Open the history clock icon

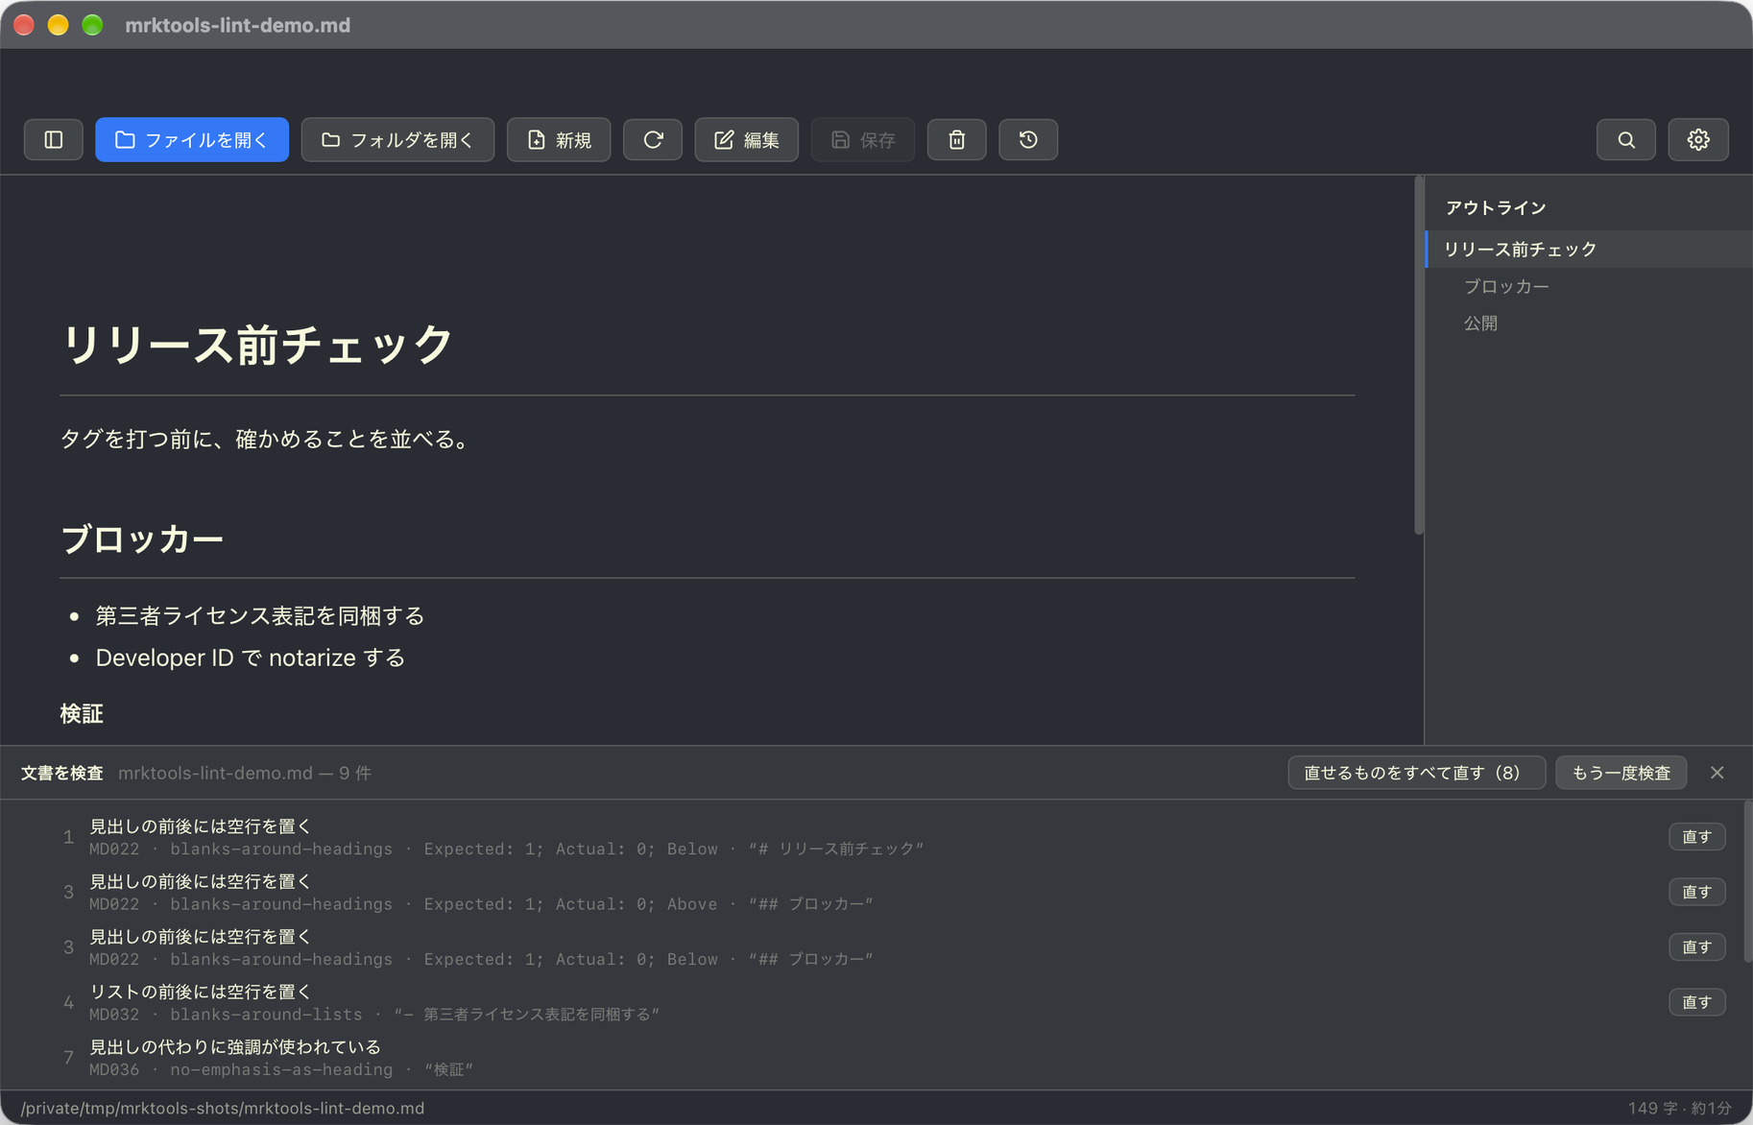(1028, 140)
